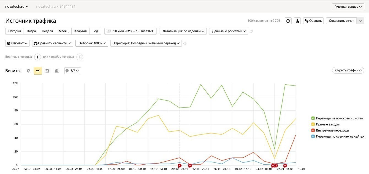The width and height of the screenshot is (369, 174).
Task: Add people condition with plus button
Action: click(80, 57)
